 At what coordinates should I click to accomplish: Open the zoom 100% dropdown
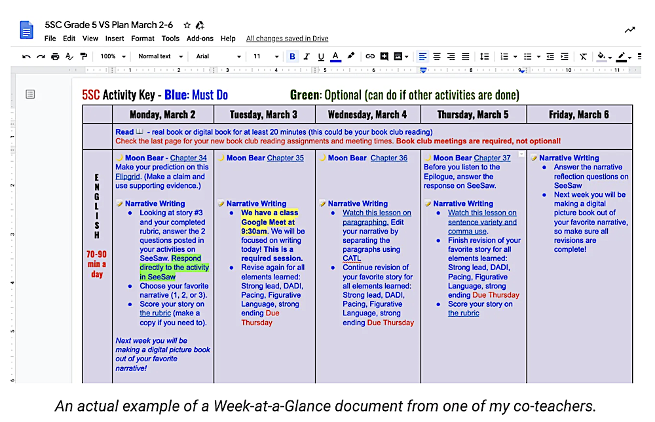pos(113,56)
